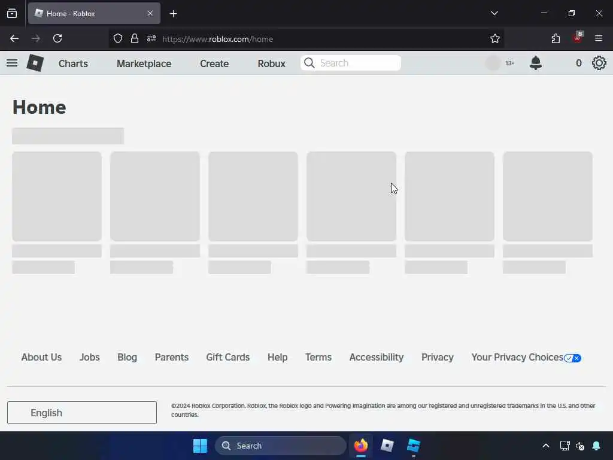Click Your Privacy Choices link text
This screenshot has height=460, width=613.
(517, 357)
